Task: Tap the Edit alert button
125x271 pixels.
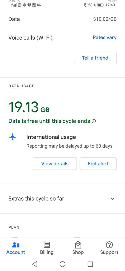Action: pyautogui.click(x=98, y=164)
